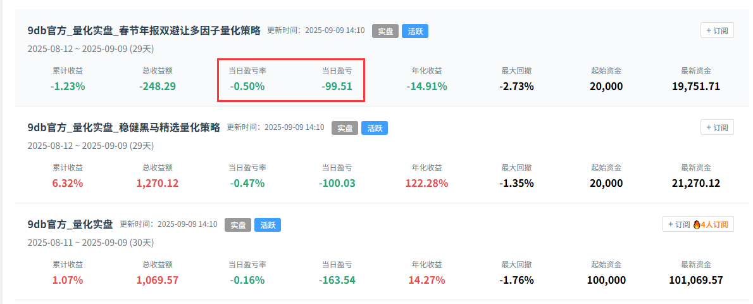Click the fire icon beside 4人订阅
The height and width of the screenshot is (304, 753).
[x=697, y=224]
